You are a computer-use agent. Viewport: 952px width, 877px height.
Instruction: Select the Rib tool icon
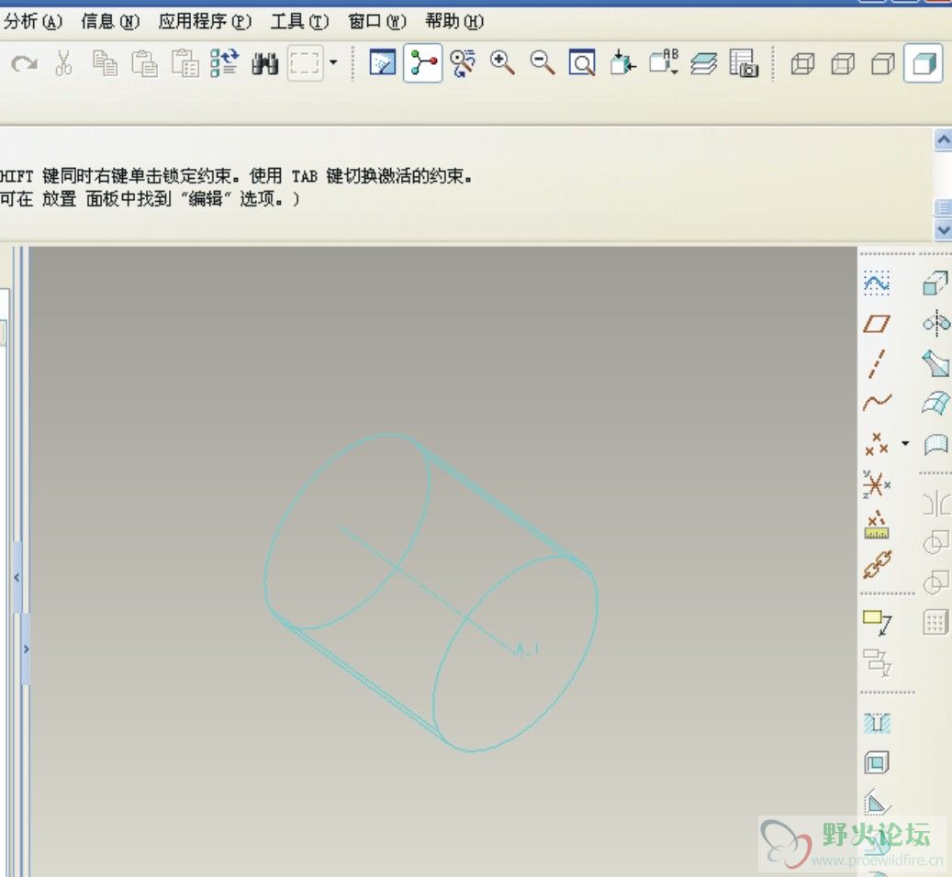pyautogui.click(x=877, y=802)
